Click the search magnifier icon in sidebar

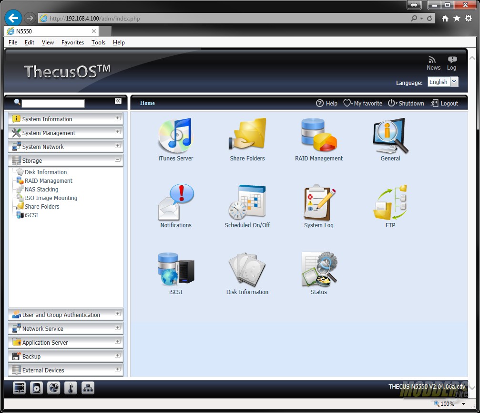(17, 102)
